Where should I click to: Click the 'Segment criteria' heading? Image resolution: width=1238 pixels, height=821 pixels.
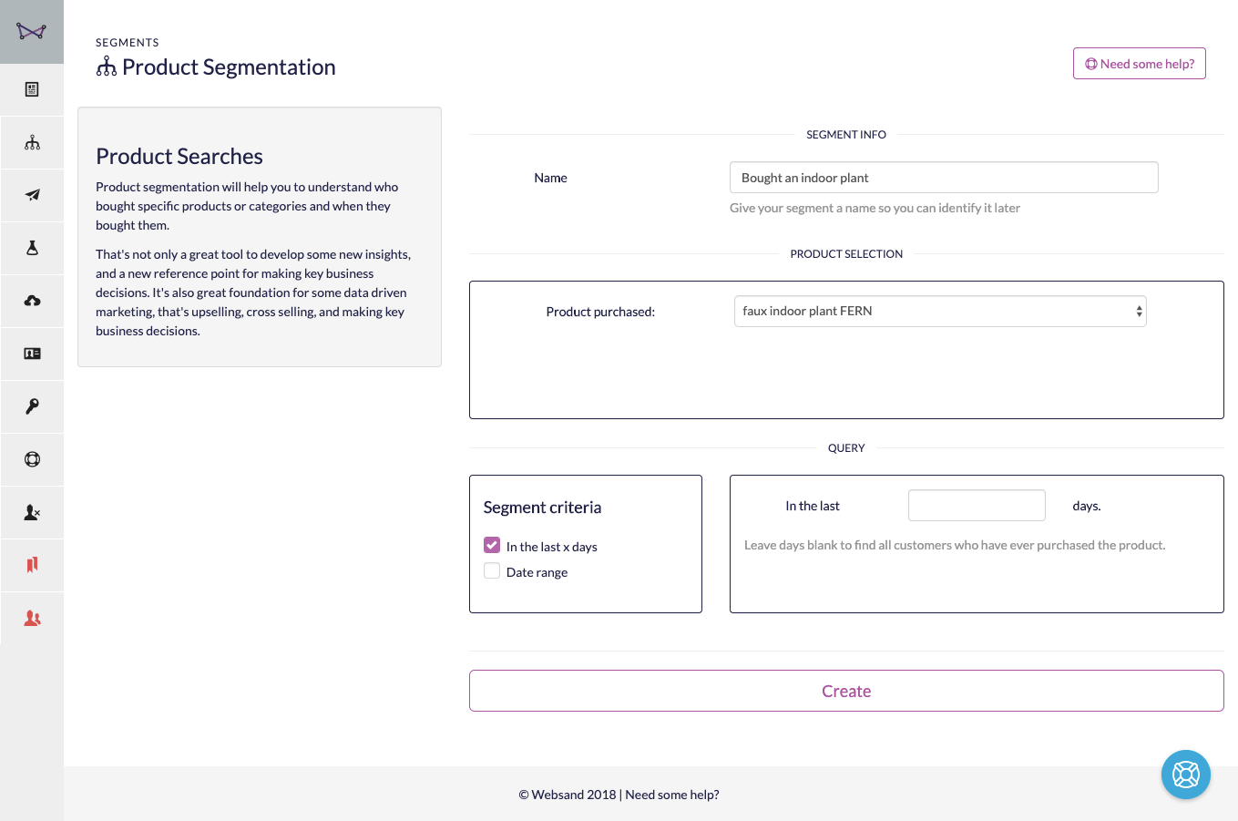(x=542, y=508)
